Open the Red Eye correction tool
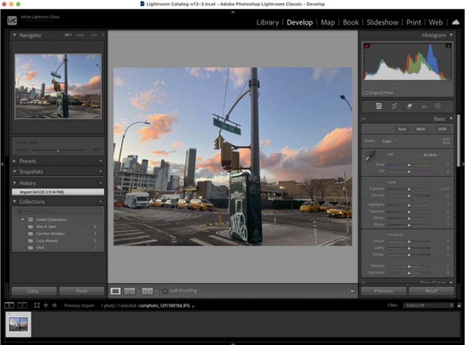Viewport: 465px width, 345px height. click(424, 106)
